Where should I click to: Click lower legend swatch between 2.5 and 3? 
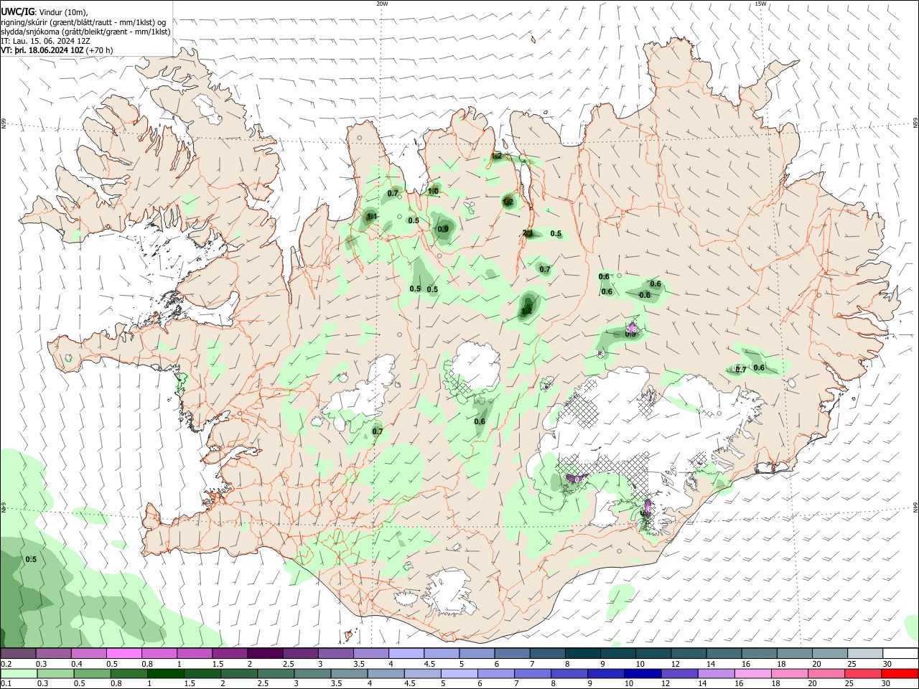[x=276, y=673]
